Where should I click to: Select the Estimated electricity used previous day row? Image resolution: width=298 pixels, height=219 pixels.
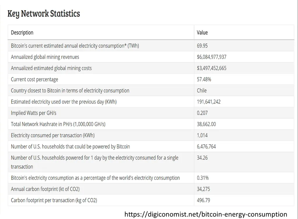[151, 102]
